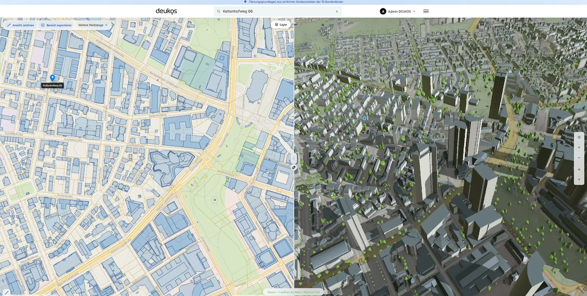Viewport: 587px width, 296px height.
Task: Click the Planungsgrundlagen banner text
Action: pos(296,2)
